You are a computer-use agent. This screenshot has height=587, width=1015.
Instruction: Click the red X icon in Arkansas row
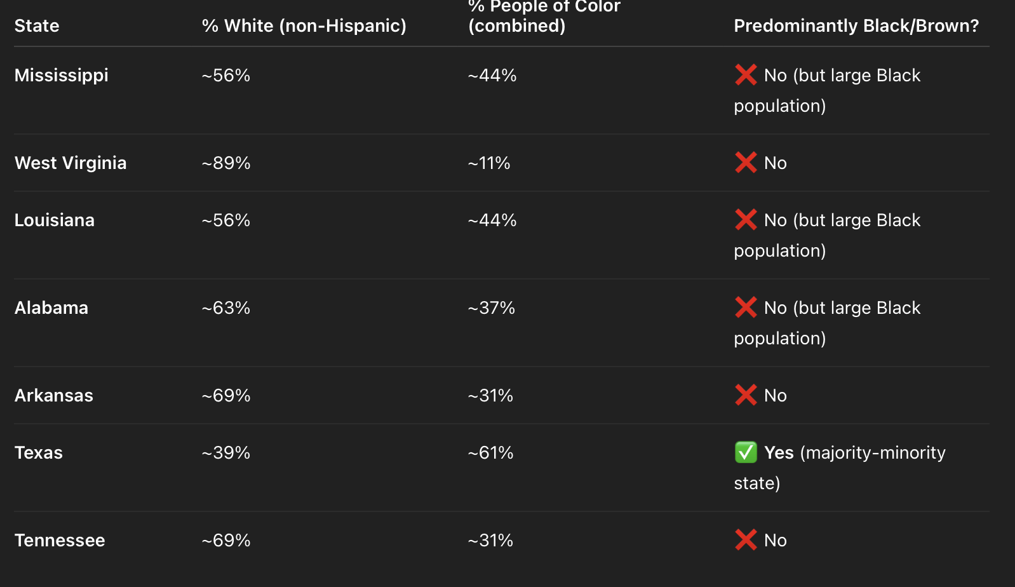[746, 395]
